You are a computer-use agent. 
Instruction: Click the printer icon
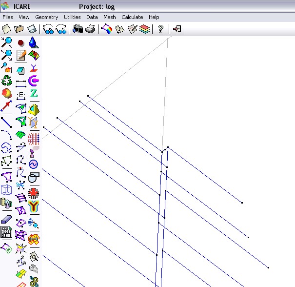(90, 29)
